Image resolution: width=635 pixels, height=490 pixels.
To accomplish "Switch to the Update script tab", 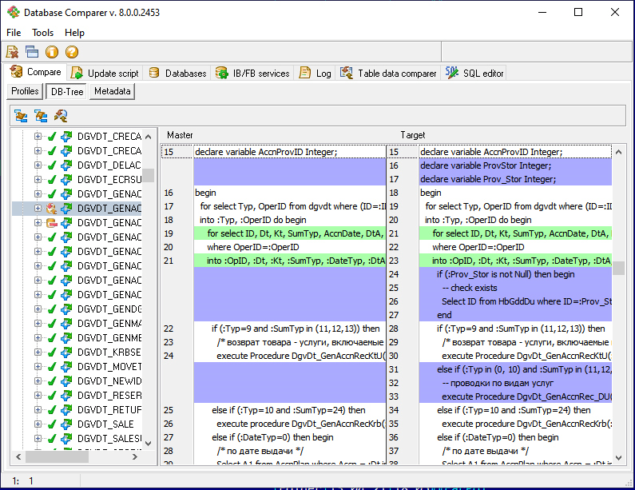I will pyautogui.click(x=105, y=73).
